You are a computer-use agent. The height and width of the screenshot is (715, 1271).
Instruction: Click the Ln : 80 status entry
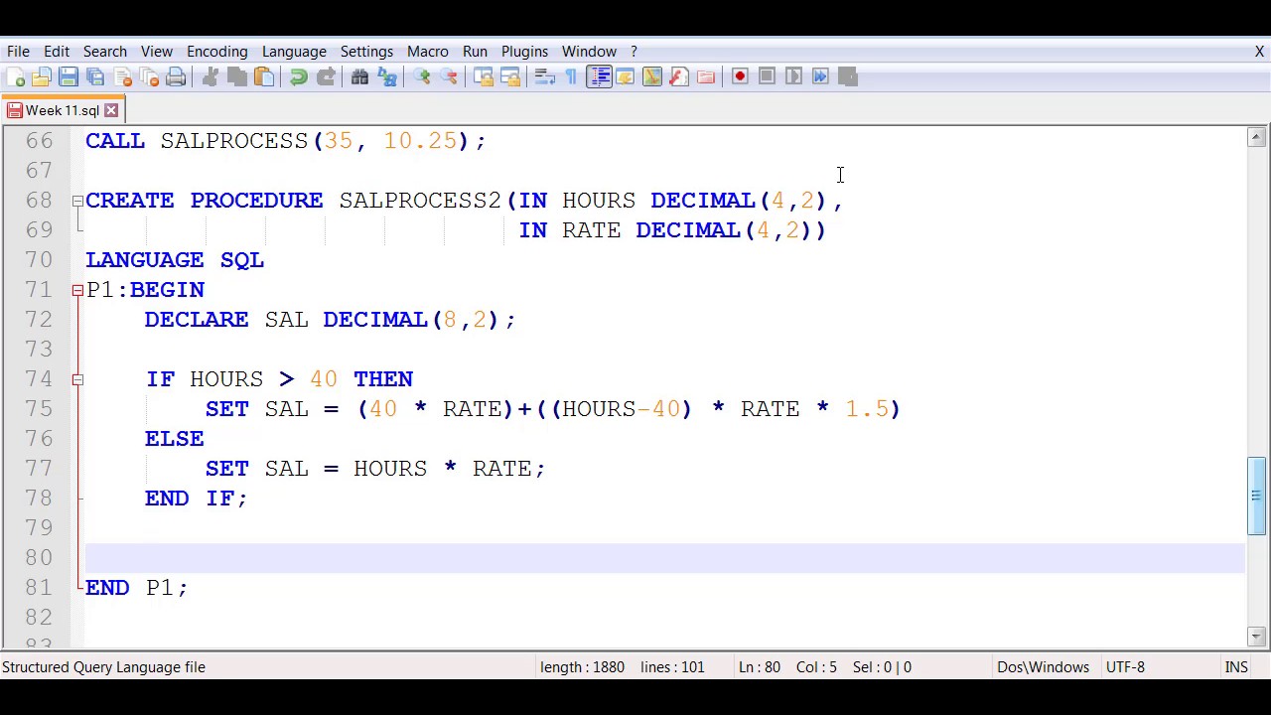pyautogui.click(x=760, y=667)
